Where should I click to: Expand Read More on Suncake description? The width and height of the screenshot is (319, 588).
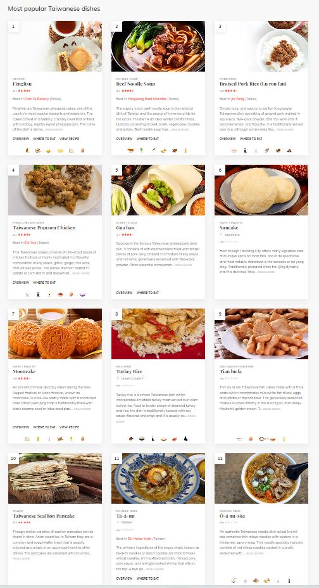coord(266,272)
